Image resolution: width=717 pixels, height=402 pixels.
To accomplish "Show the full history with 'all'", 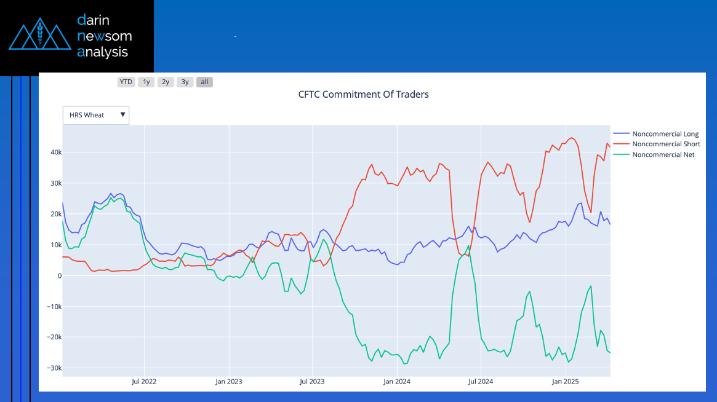I will [x=204, y=82].
